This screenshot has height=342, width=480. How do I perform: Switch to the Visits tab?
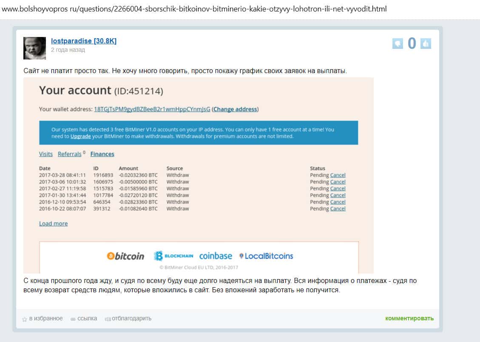tap(45, 154)
